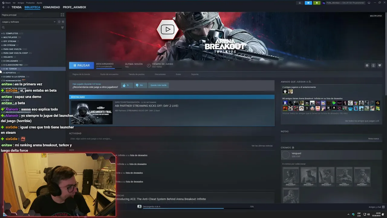The height and width of the screenshot is (218, 387).
Task: Select Quizás más tarde
Action: pyautogui.click(x=158, y=85)
